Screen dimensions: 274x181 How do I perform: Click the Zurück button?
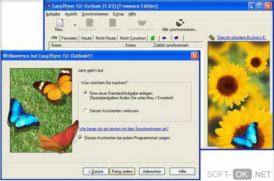(x=96, y=171)
